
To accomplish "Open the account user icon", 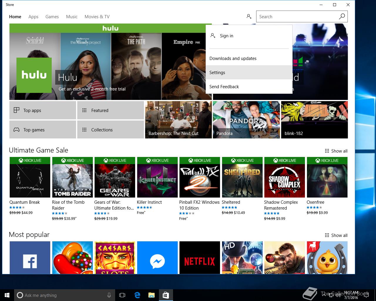I will 249,16.
